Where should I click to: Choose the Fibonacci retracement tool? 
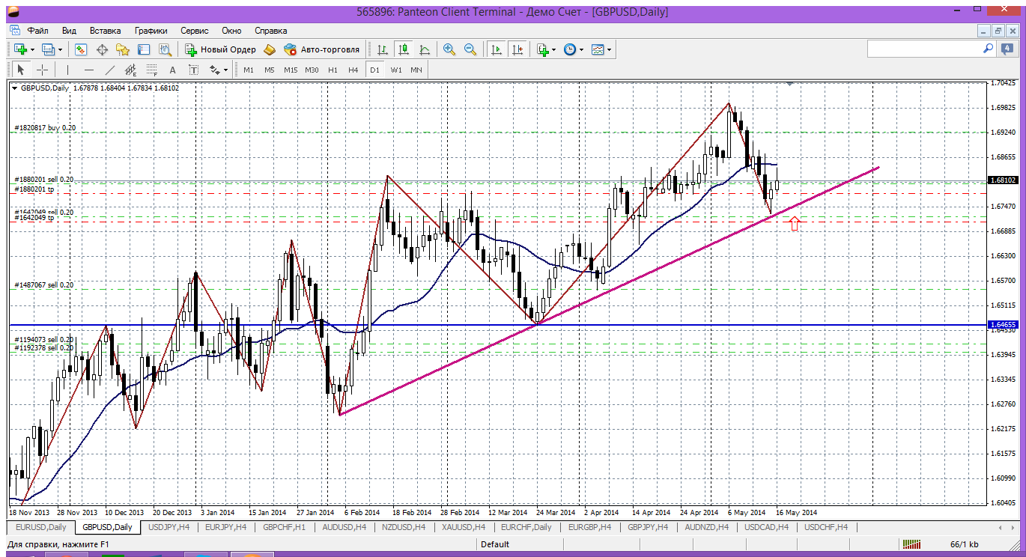(152, 70)
